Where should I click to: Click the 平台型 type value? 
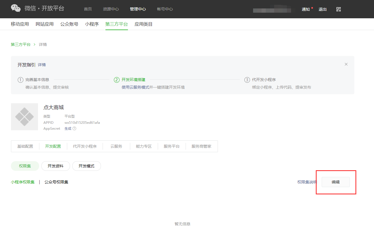tap(70, 116)
